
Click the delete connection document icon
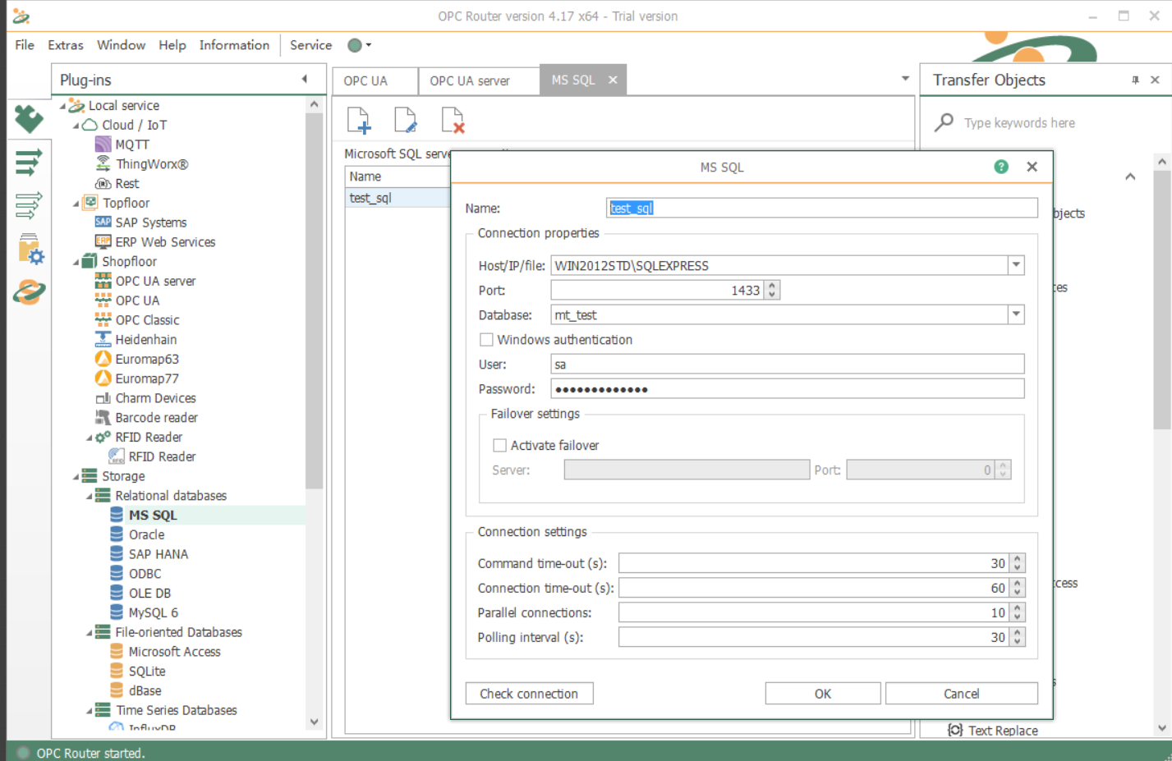pyautogui.click(x=453, y=120)
